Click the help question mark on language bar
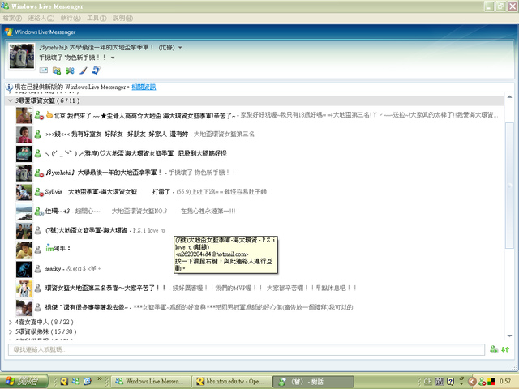 (x=451, y=382)
